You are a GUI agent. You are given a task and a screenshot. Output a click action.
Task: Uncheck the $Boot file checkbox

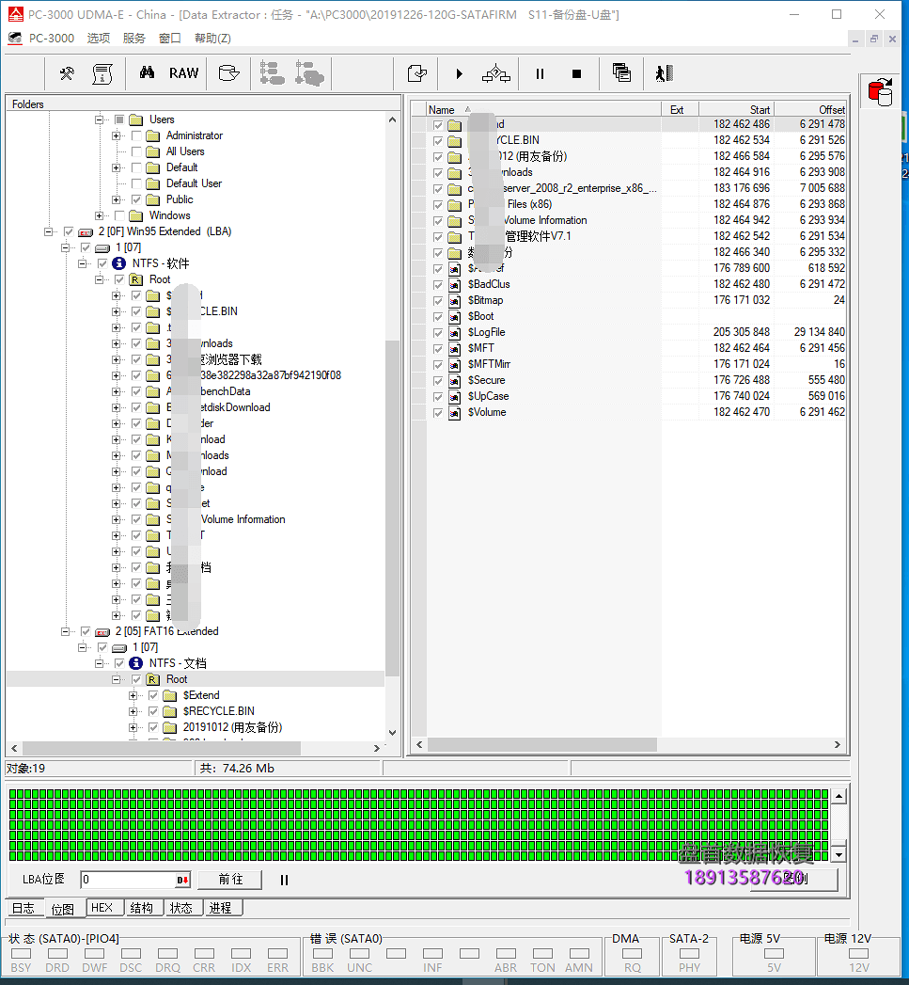[x=437, y=317]
